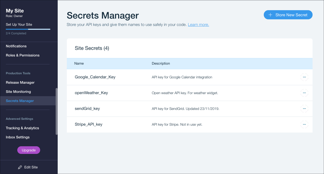The height and width of the screenshot is (174, 324).
Task: Sort secrets by the Name column header
Action: click(x=79, y=63)
